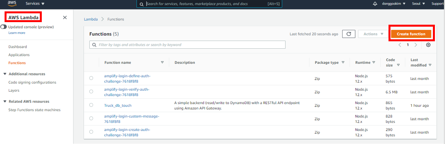Click the AWS logo icon
This screenshot has width=445, height=144.
click(12, 4)
